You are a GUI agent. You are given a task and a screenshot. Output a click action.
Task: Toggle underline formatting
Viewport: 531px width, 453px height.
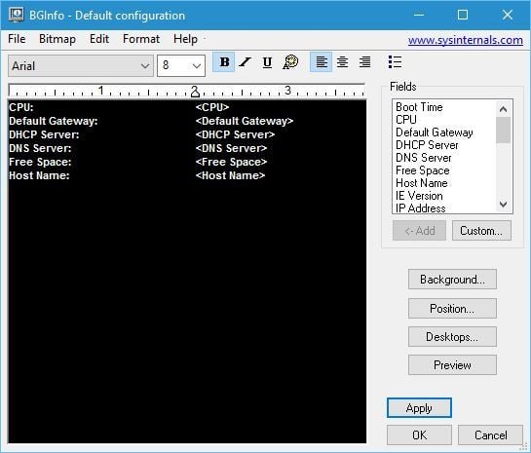267,62
